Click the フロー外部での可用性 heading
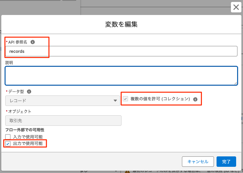 click(x=25, y=130)
